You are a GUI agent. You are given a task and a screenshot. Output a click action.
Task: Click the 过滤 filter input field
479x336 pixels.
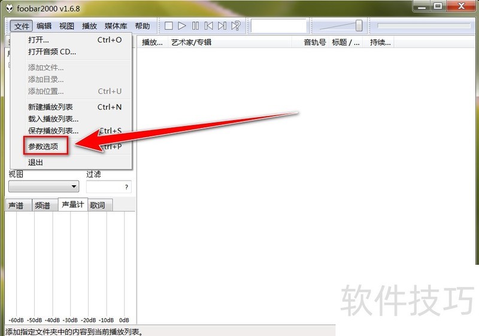[109, 187]
